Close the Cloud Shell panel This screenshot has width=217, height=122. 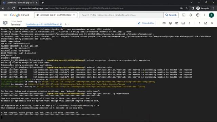point(212,23)
